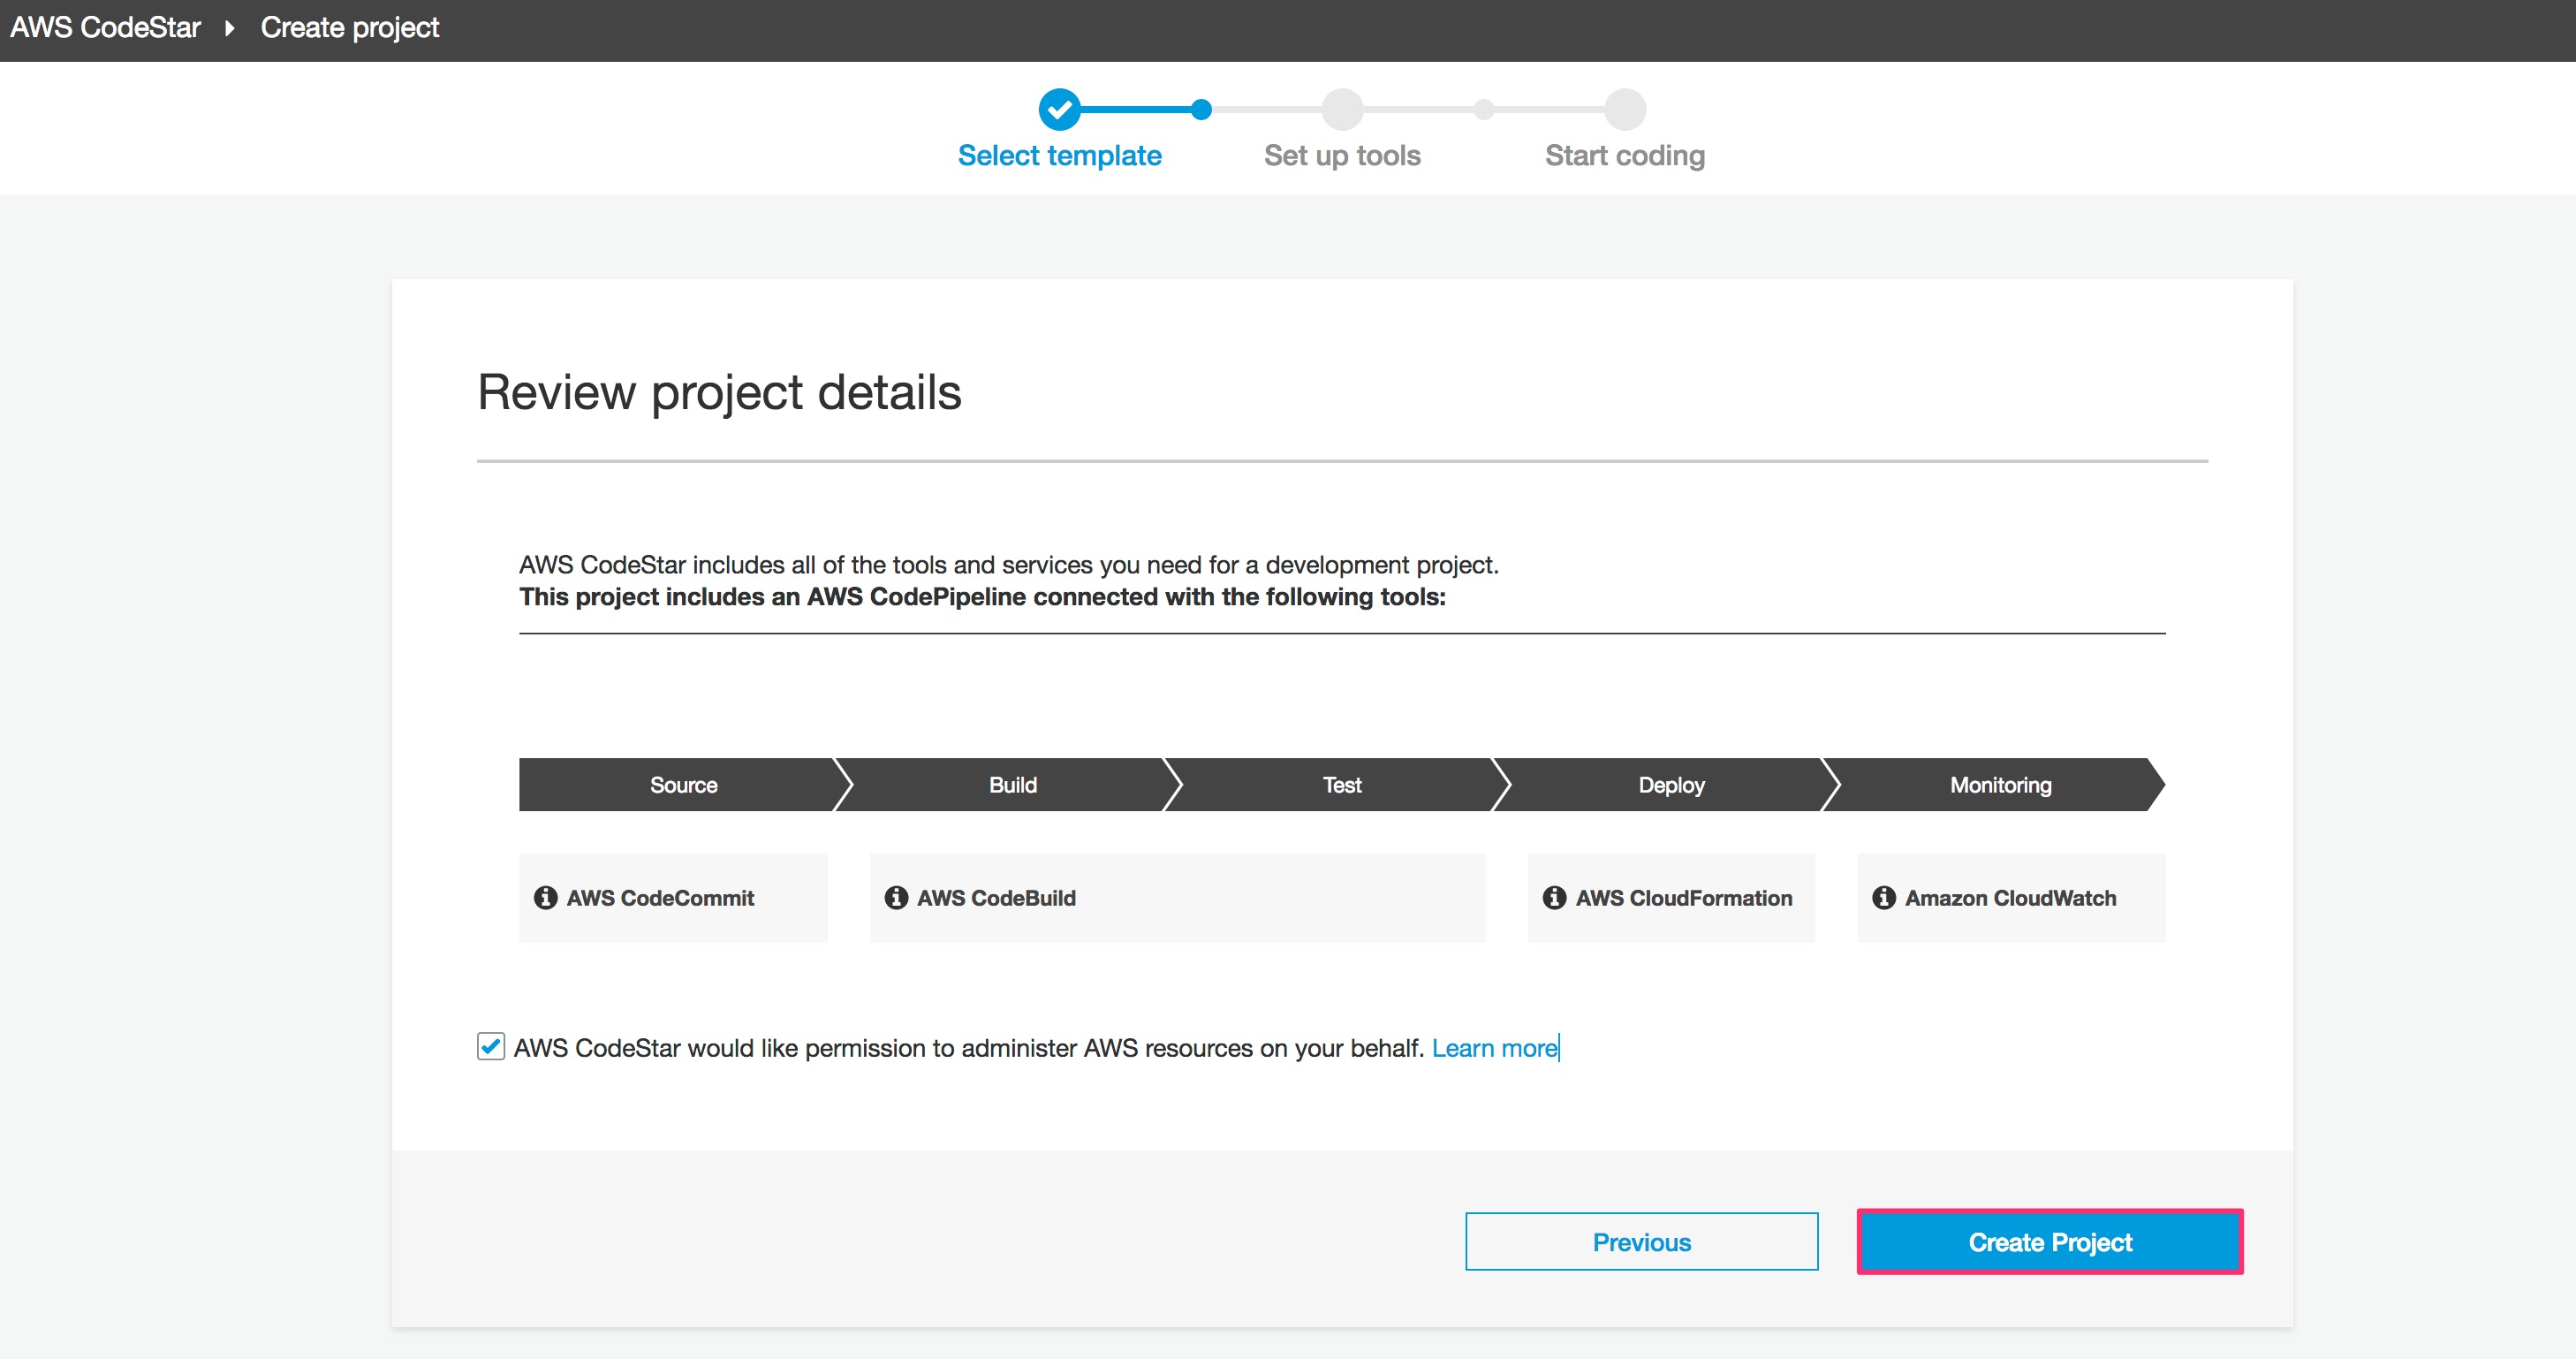Click the Build pipeline stage
Viewport: 2576px width, 1359px height.
coord(1012,784)
